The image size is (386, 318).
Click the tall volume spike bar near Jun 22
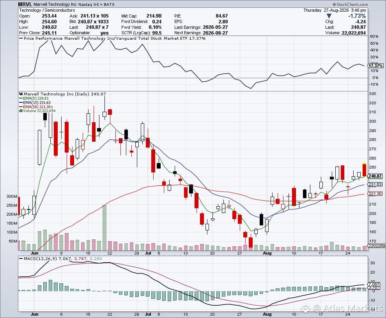104,228
